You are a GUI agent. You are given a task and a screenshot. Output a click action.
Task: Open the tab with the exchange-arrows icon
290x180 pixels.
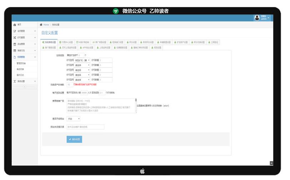pos(99,42)
